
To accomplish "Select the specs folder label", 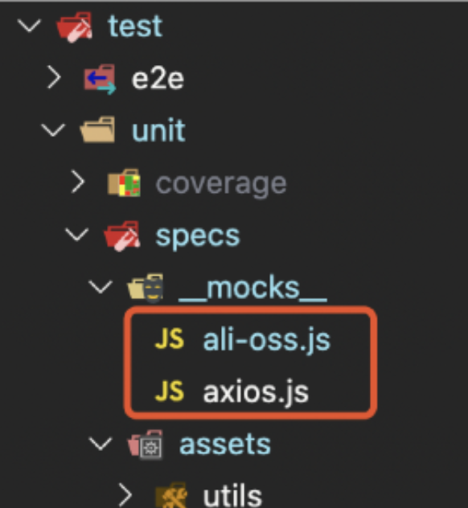I will (x=198, y=236).
